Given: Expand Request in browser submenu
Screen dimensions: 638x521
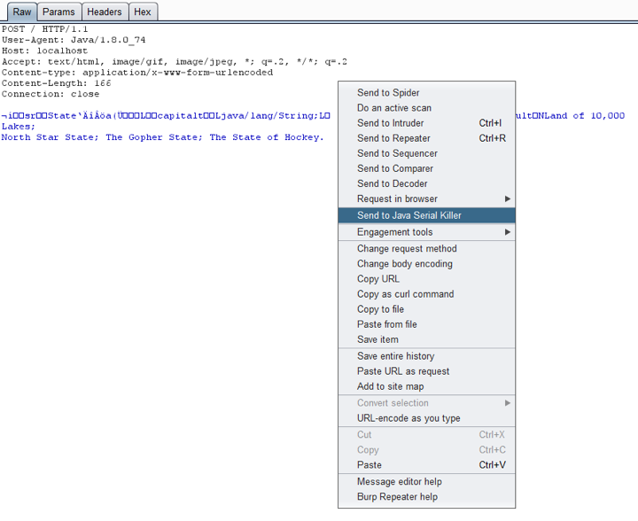Looking at the screenshot, I should (397, 198).
